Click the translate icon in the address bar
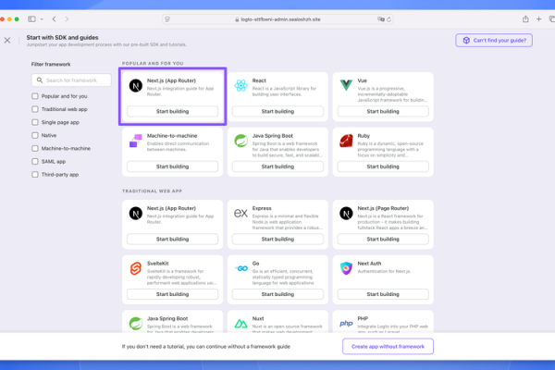555x370 pixels. [381, 19]
